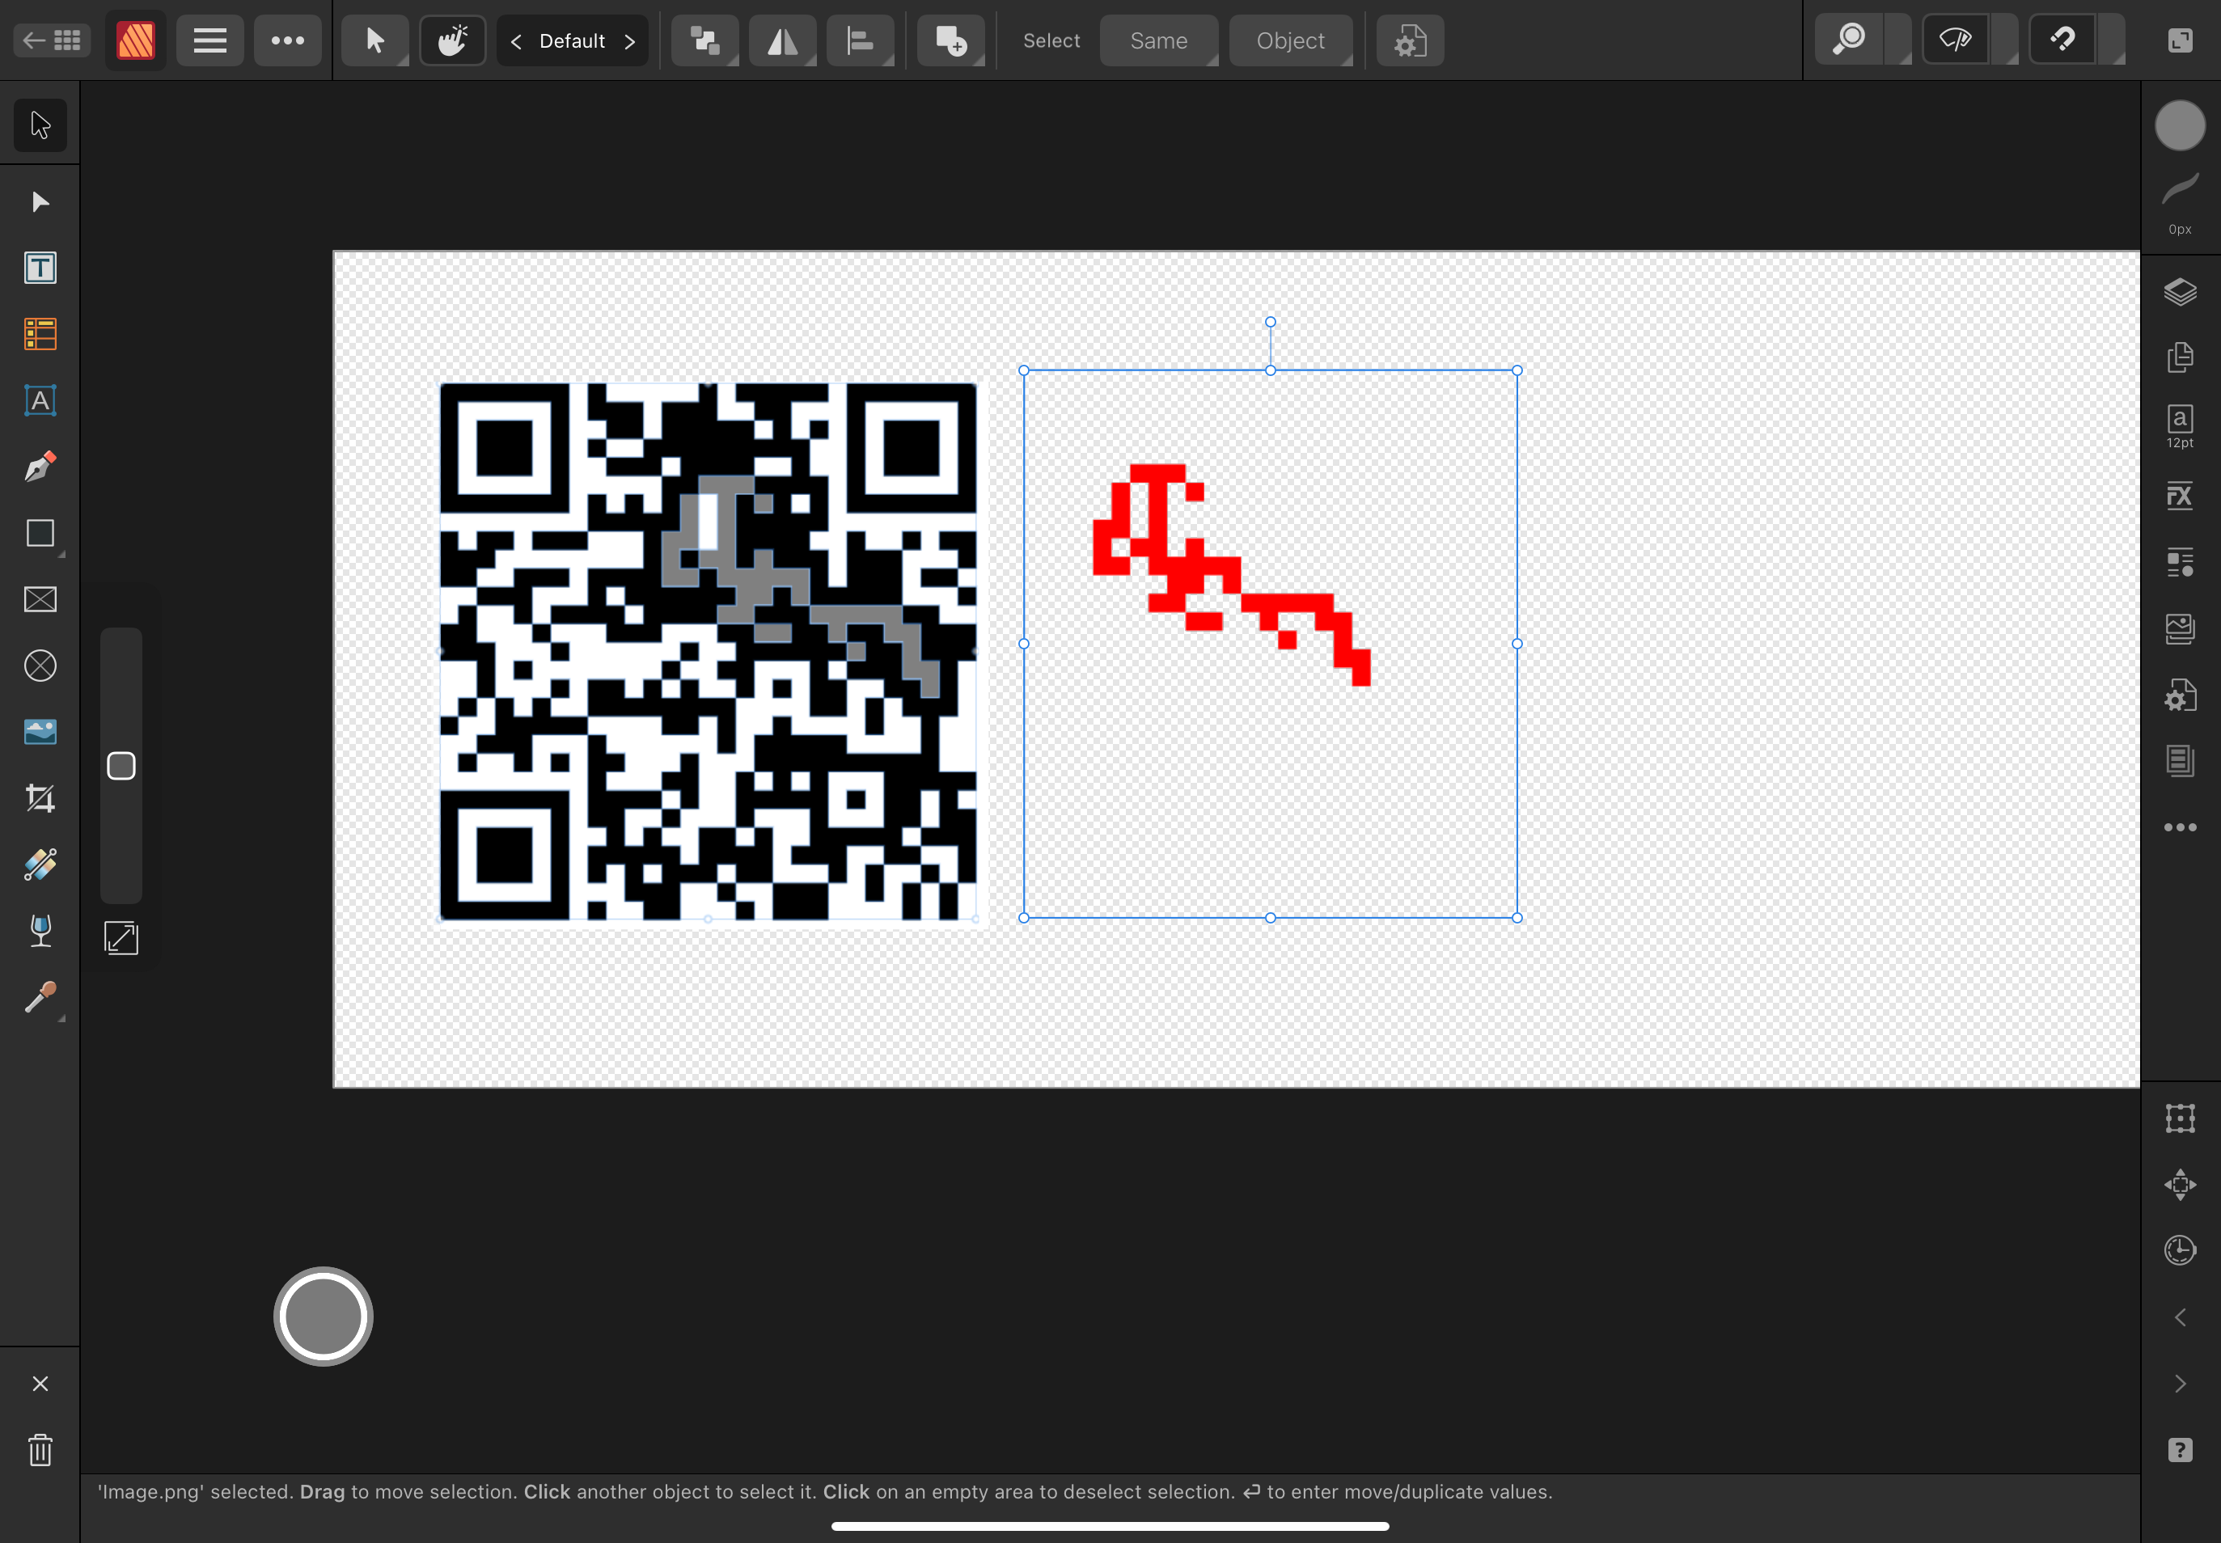Select the Frame Text tool
2221x1543 pixels.
pos(40,268)
